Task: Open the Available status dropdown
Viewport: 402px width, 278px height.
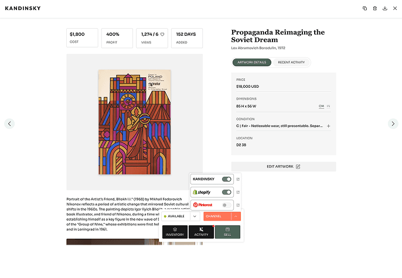Action: click(194, 217)
